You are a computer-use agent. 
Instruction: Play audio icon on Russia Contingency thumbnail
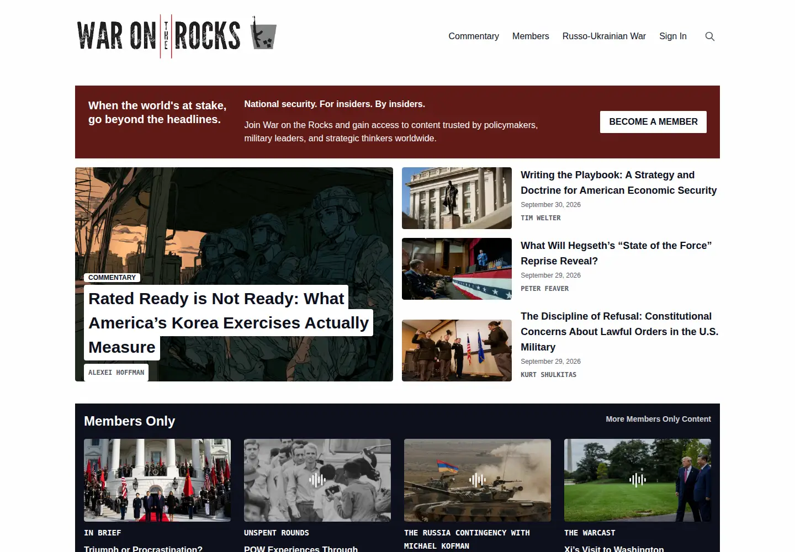click(478, 480)
